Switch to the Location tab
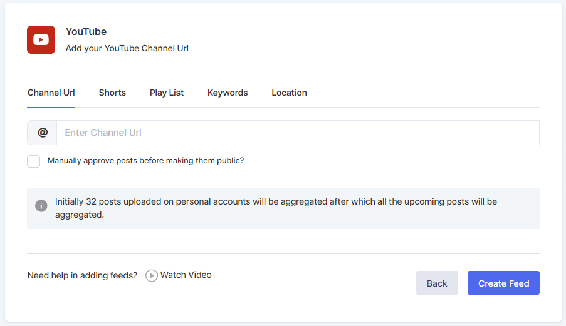Viewport: 566px width, 326px height. pyautogui.click(x=289, y=93)
